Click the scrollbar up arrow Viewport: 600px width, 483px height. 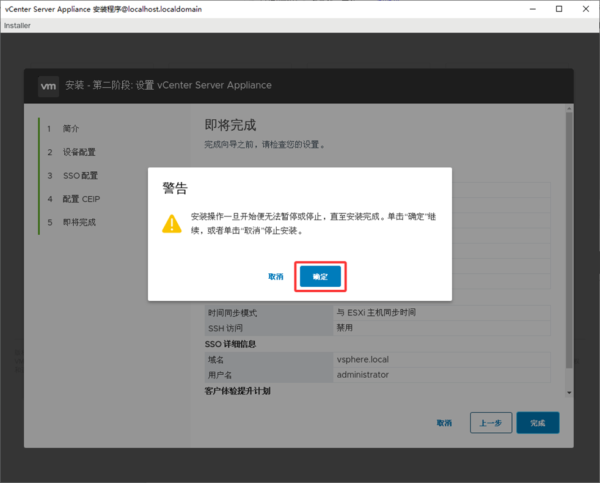[x=569, y=109]
